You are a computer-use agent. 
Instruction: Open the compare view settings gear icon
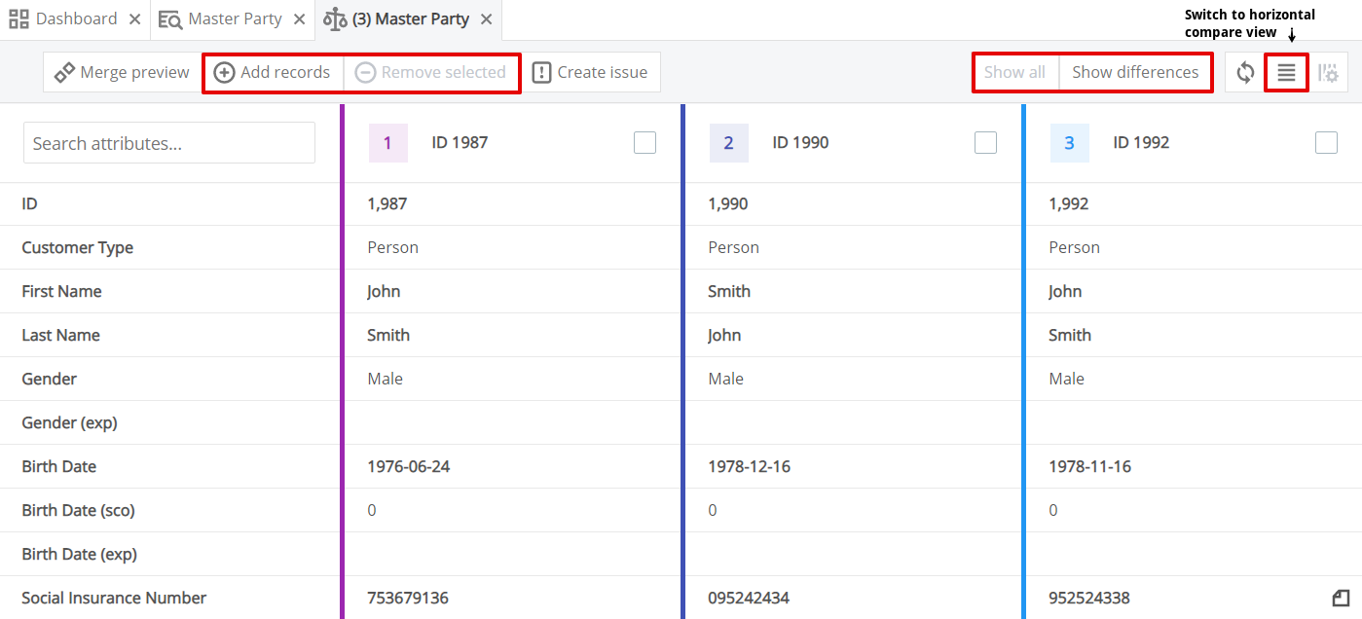click(1328, 72)
